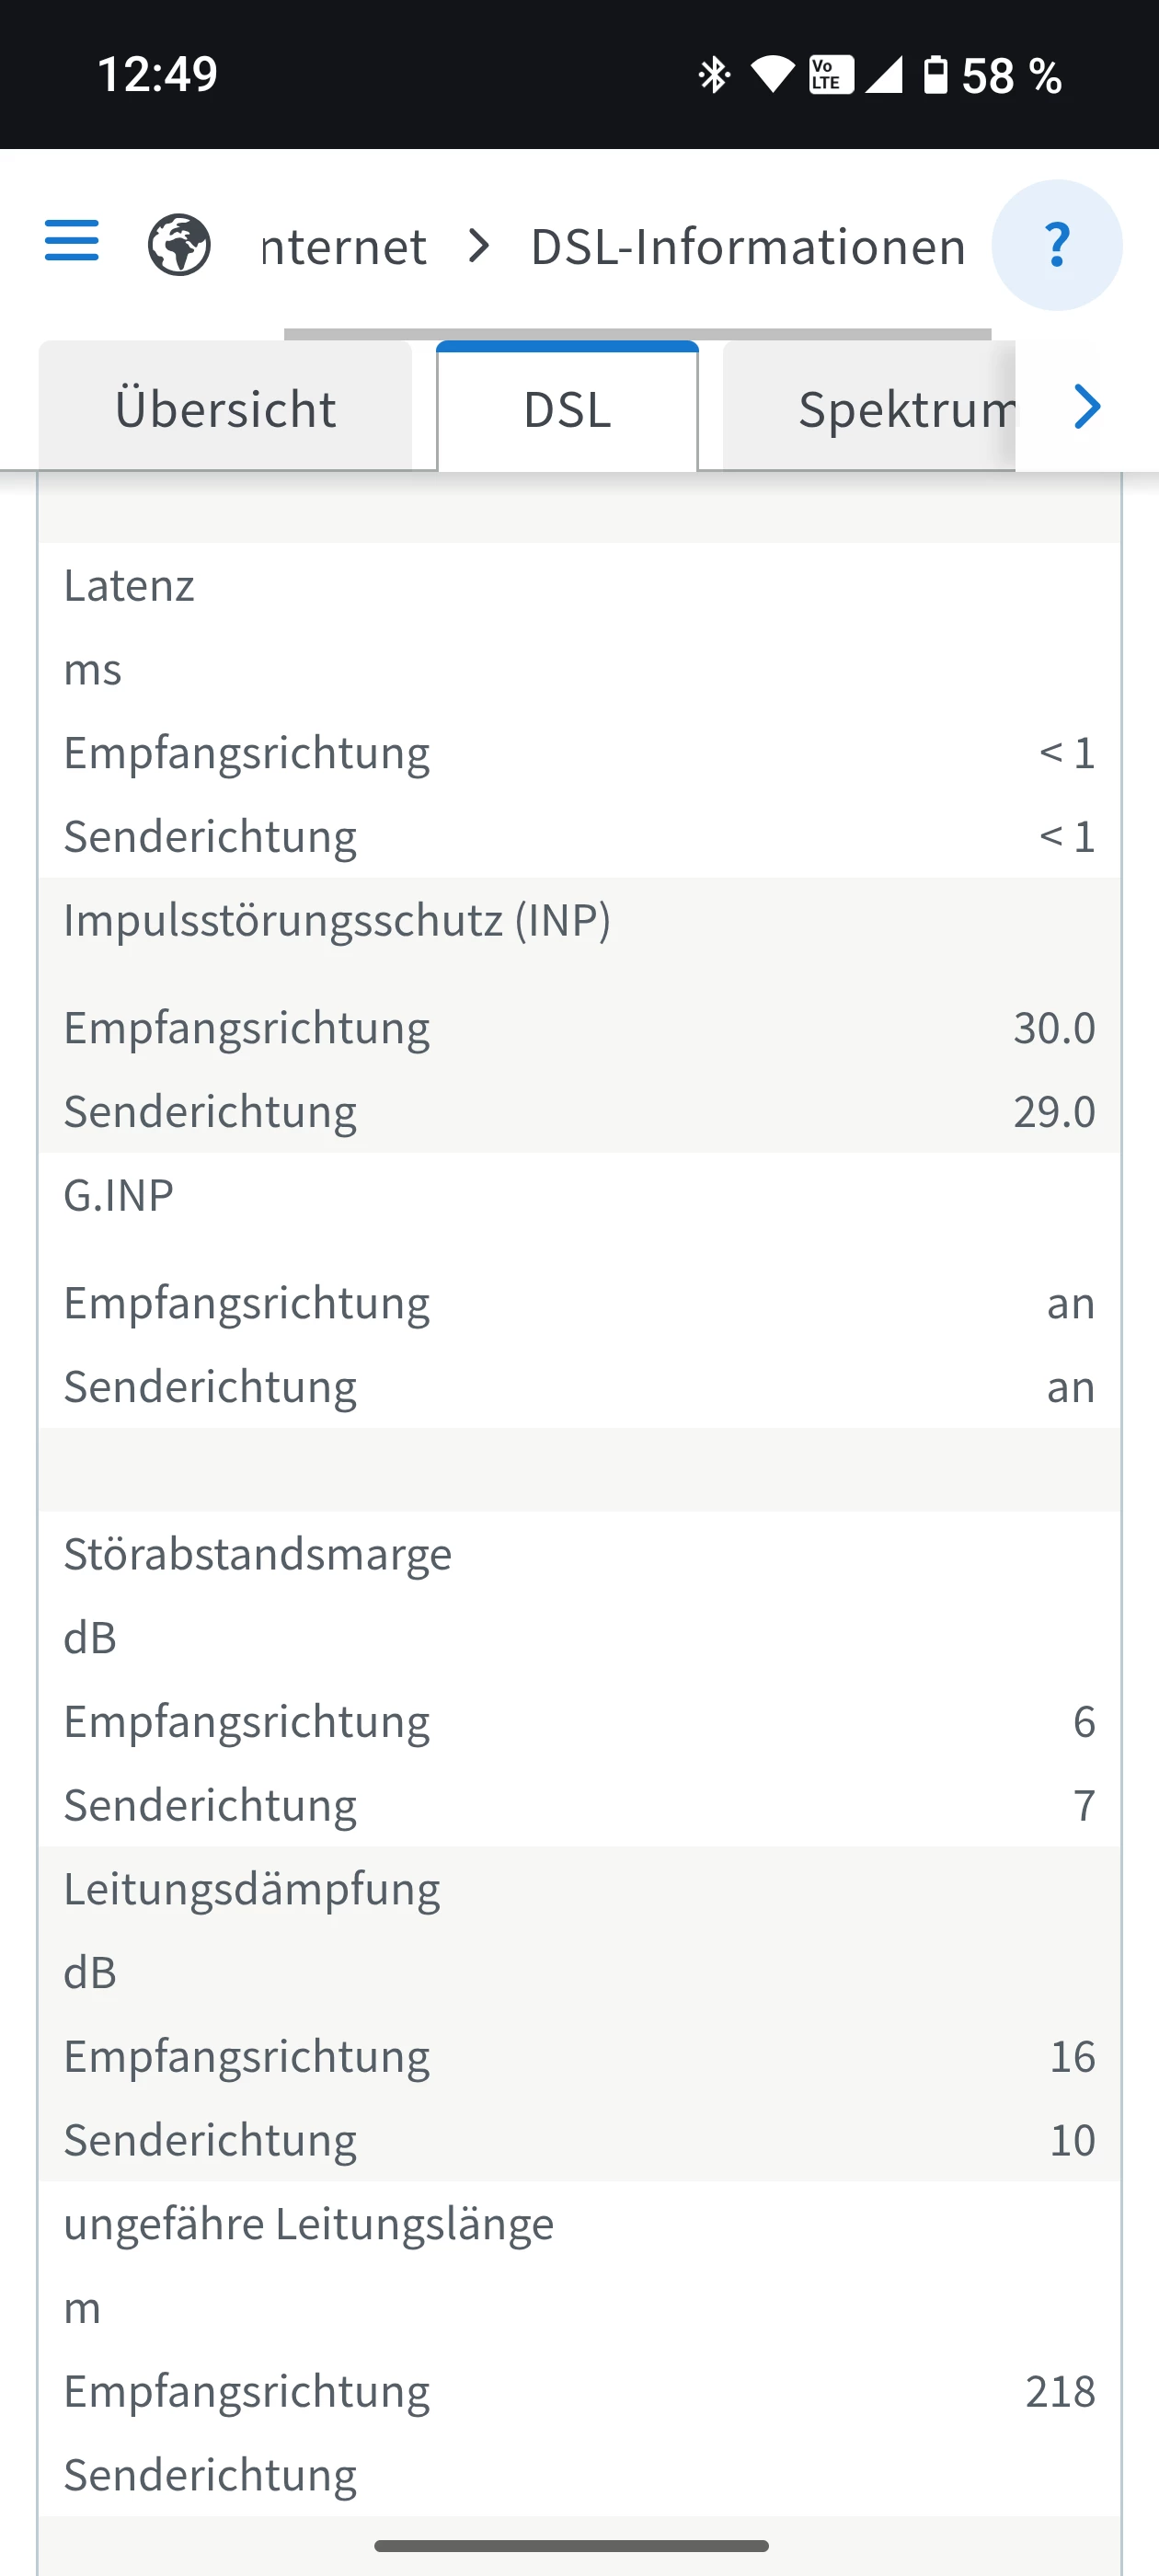Viewport: 1159px width, 2576px height.
Task: Open the help question mark button
Action: click(x=1056, y=245)
